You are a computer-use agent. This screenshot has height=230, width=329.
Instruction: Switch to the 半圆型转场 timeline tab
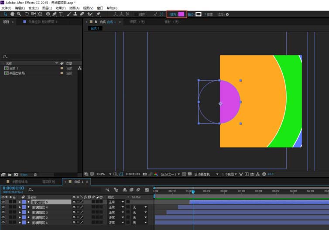[x=20, y=182]
